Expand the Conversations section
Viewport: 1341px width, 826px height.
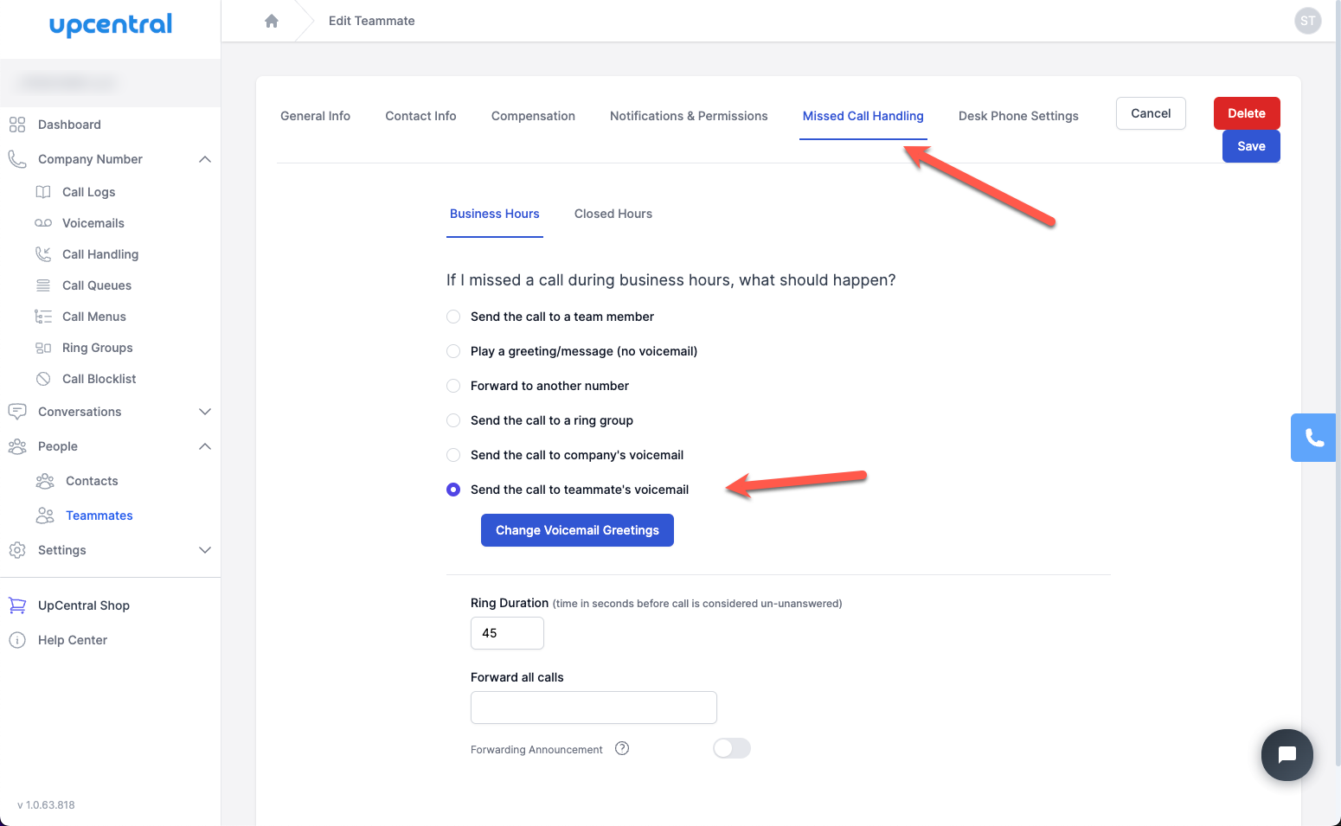click(x=205, y=412)
